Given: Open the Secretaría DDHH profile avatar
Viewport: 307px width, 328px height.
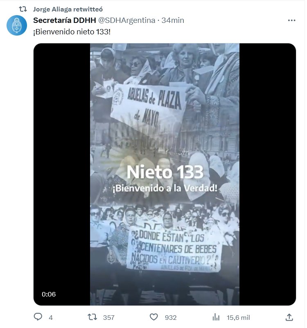Looking at the screenshot, I should [17, 25].
